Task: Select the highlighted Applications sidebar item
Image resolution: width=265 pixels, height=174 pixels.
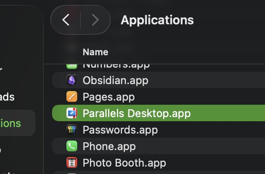Action: pyautogui.click(x=10, y=123)
